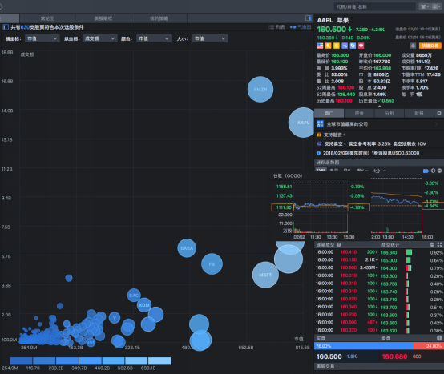Image resolution: width=444 pixels, height=374 pixels.
Task: Click the blue tag label icon
Action: 353,46
